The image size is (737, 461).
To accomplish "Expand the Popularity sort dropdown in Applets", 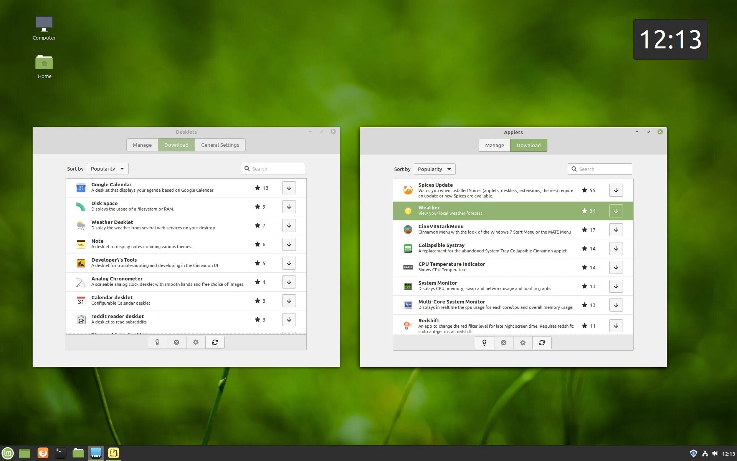I will (x=435, y=169).
